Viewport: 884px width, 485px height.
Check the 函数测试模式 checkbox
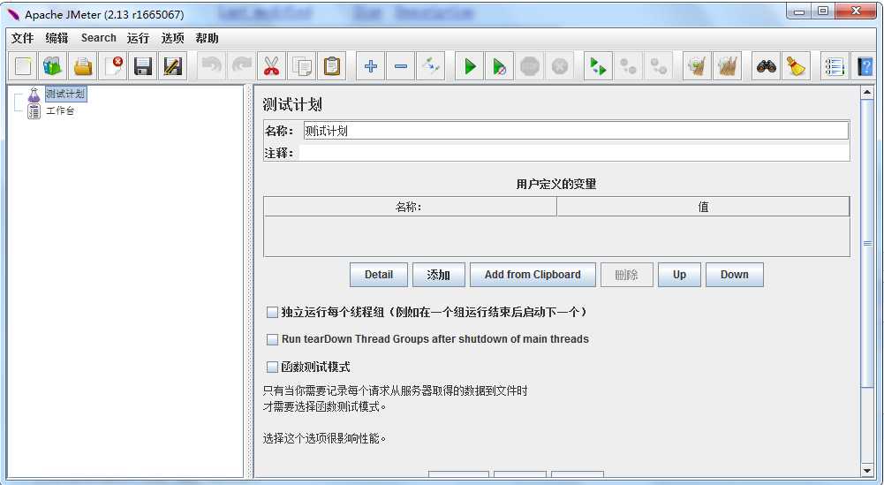[x=272, y=367]
